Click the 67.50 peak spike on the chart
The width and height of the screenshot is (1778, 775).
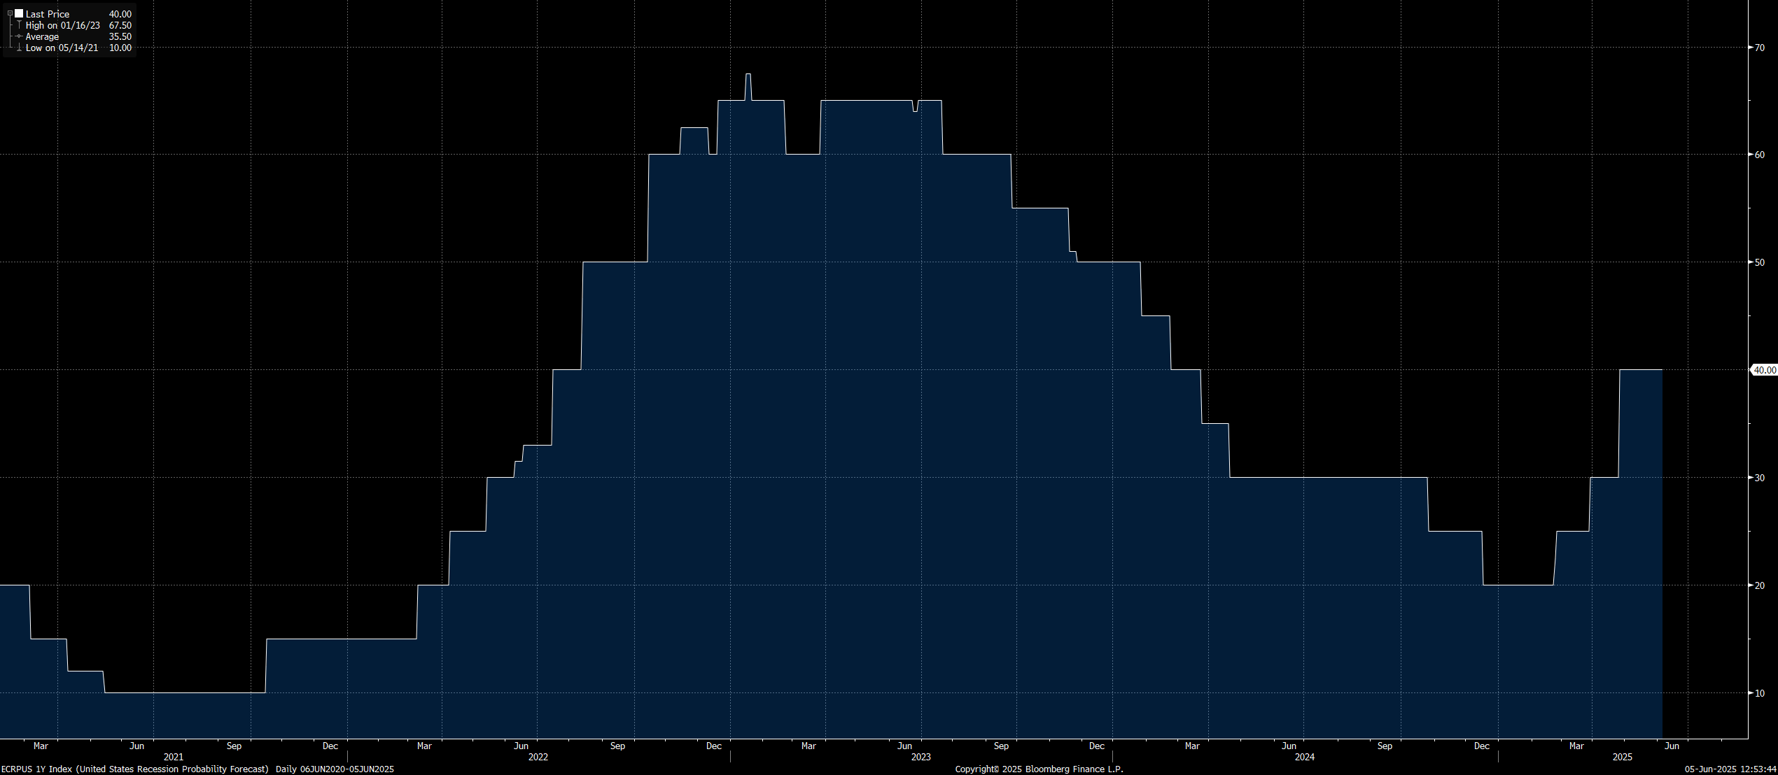(748, 75)
